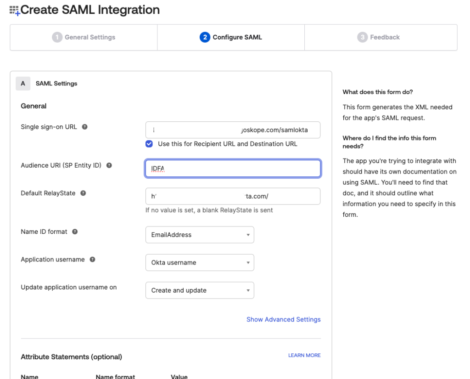Click the A badge beside SAML Settings
The width and height of the screenshot is (470, 379).
click(x=23, y=83)
